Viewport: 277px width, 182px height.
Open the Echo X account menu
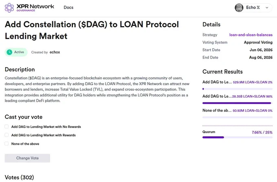tap(253, 8)
